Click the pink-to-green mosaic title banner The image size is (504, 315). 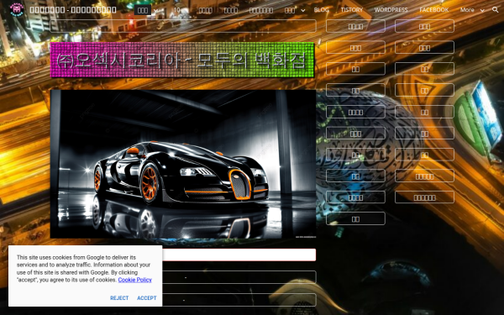click(182, 60)
